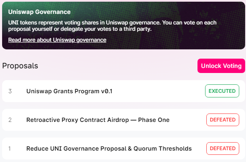Click DEFEATED badge on Reduce UNI Governance row

coord(223,148)
